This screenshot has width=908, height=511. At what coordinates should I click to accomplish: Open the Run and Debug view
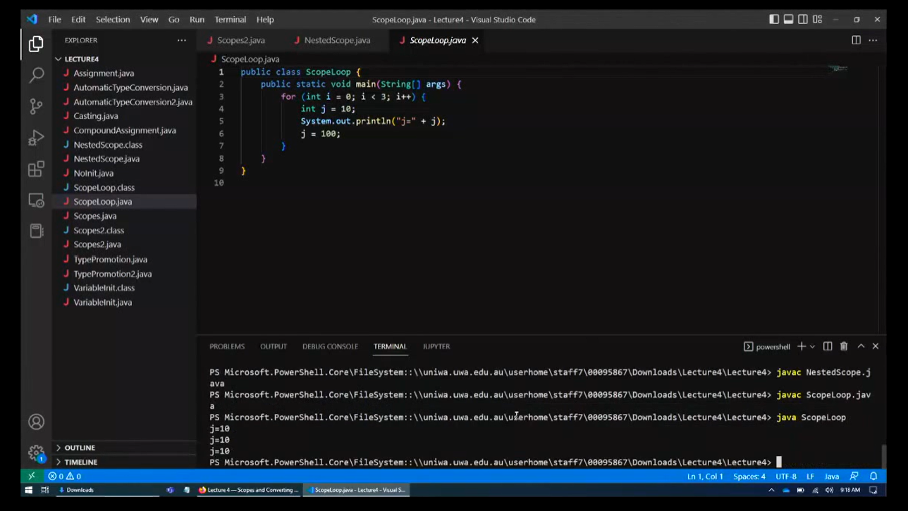(36, 138)
